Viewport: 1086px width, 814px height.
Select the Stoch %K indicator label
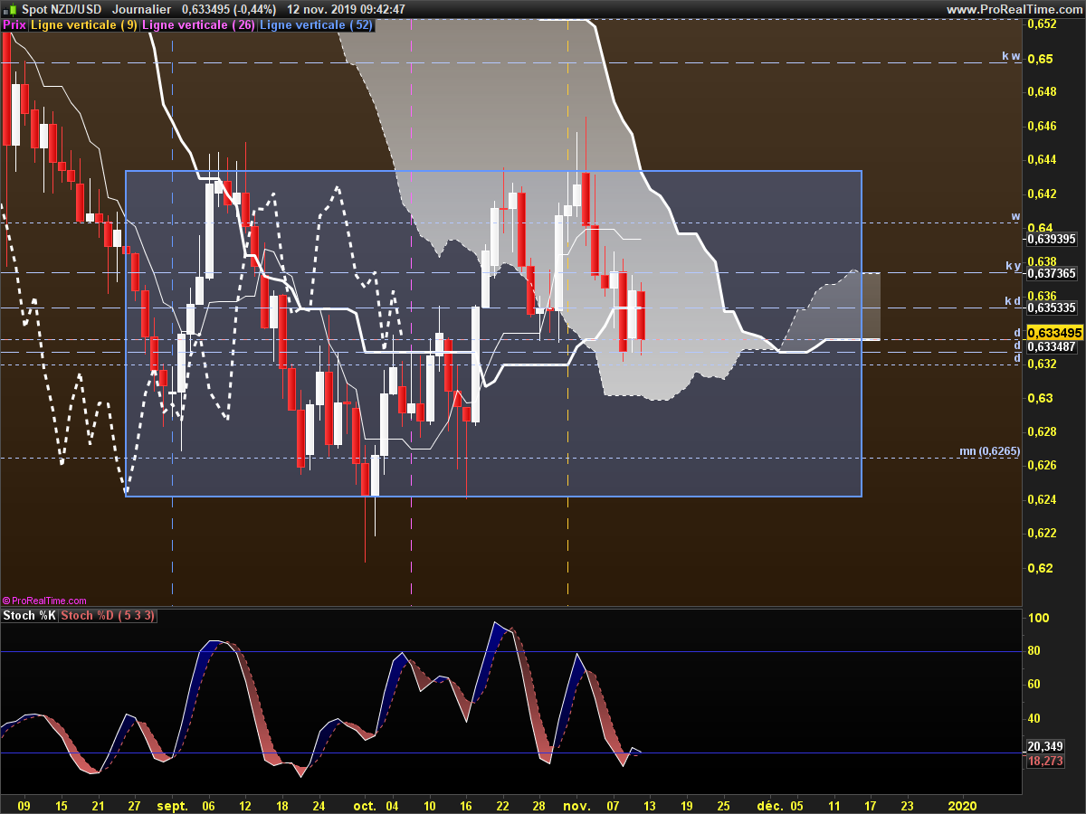29,616
